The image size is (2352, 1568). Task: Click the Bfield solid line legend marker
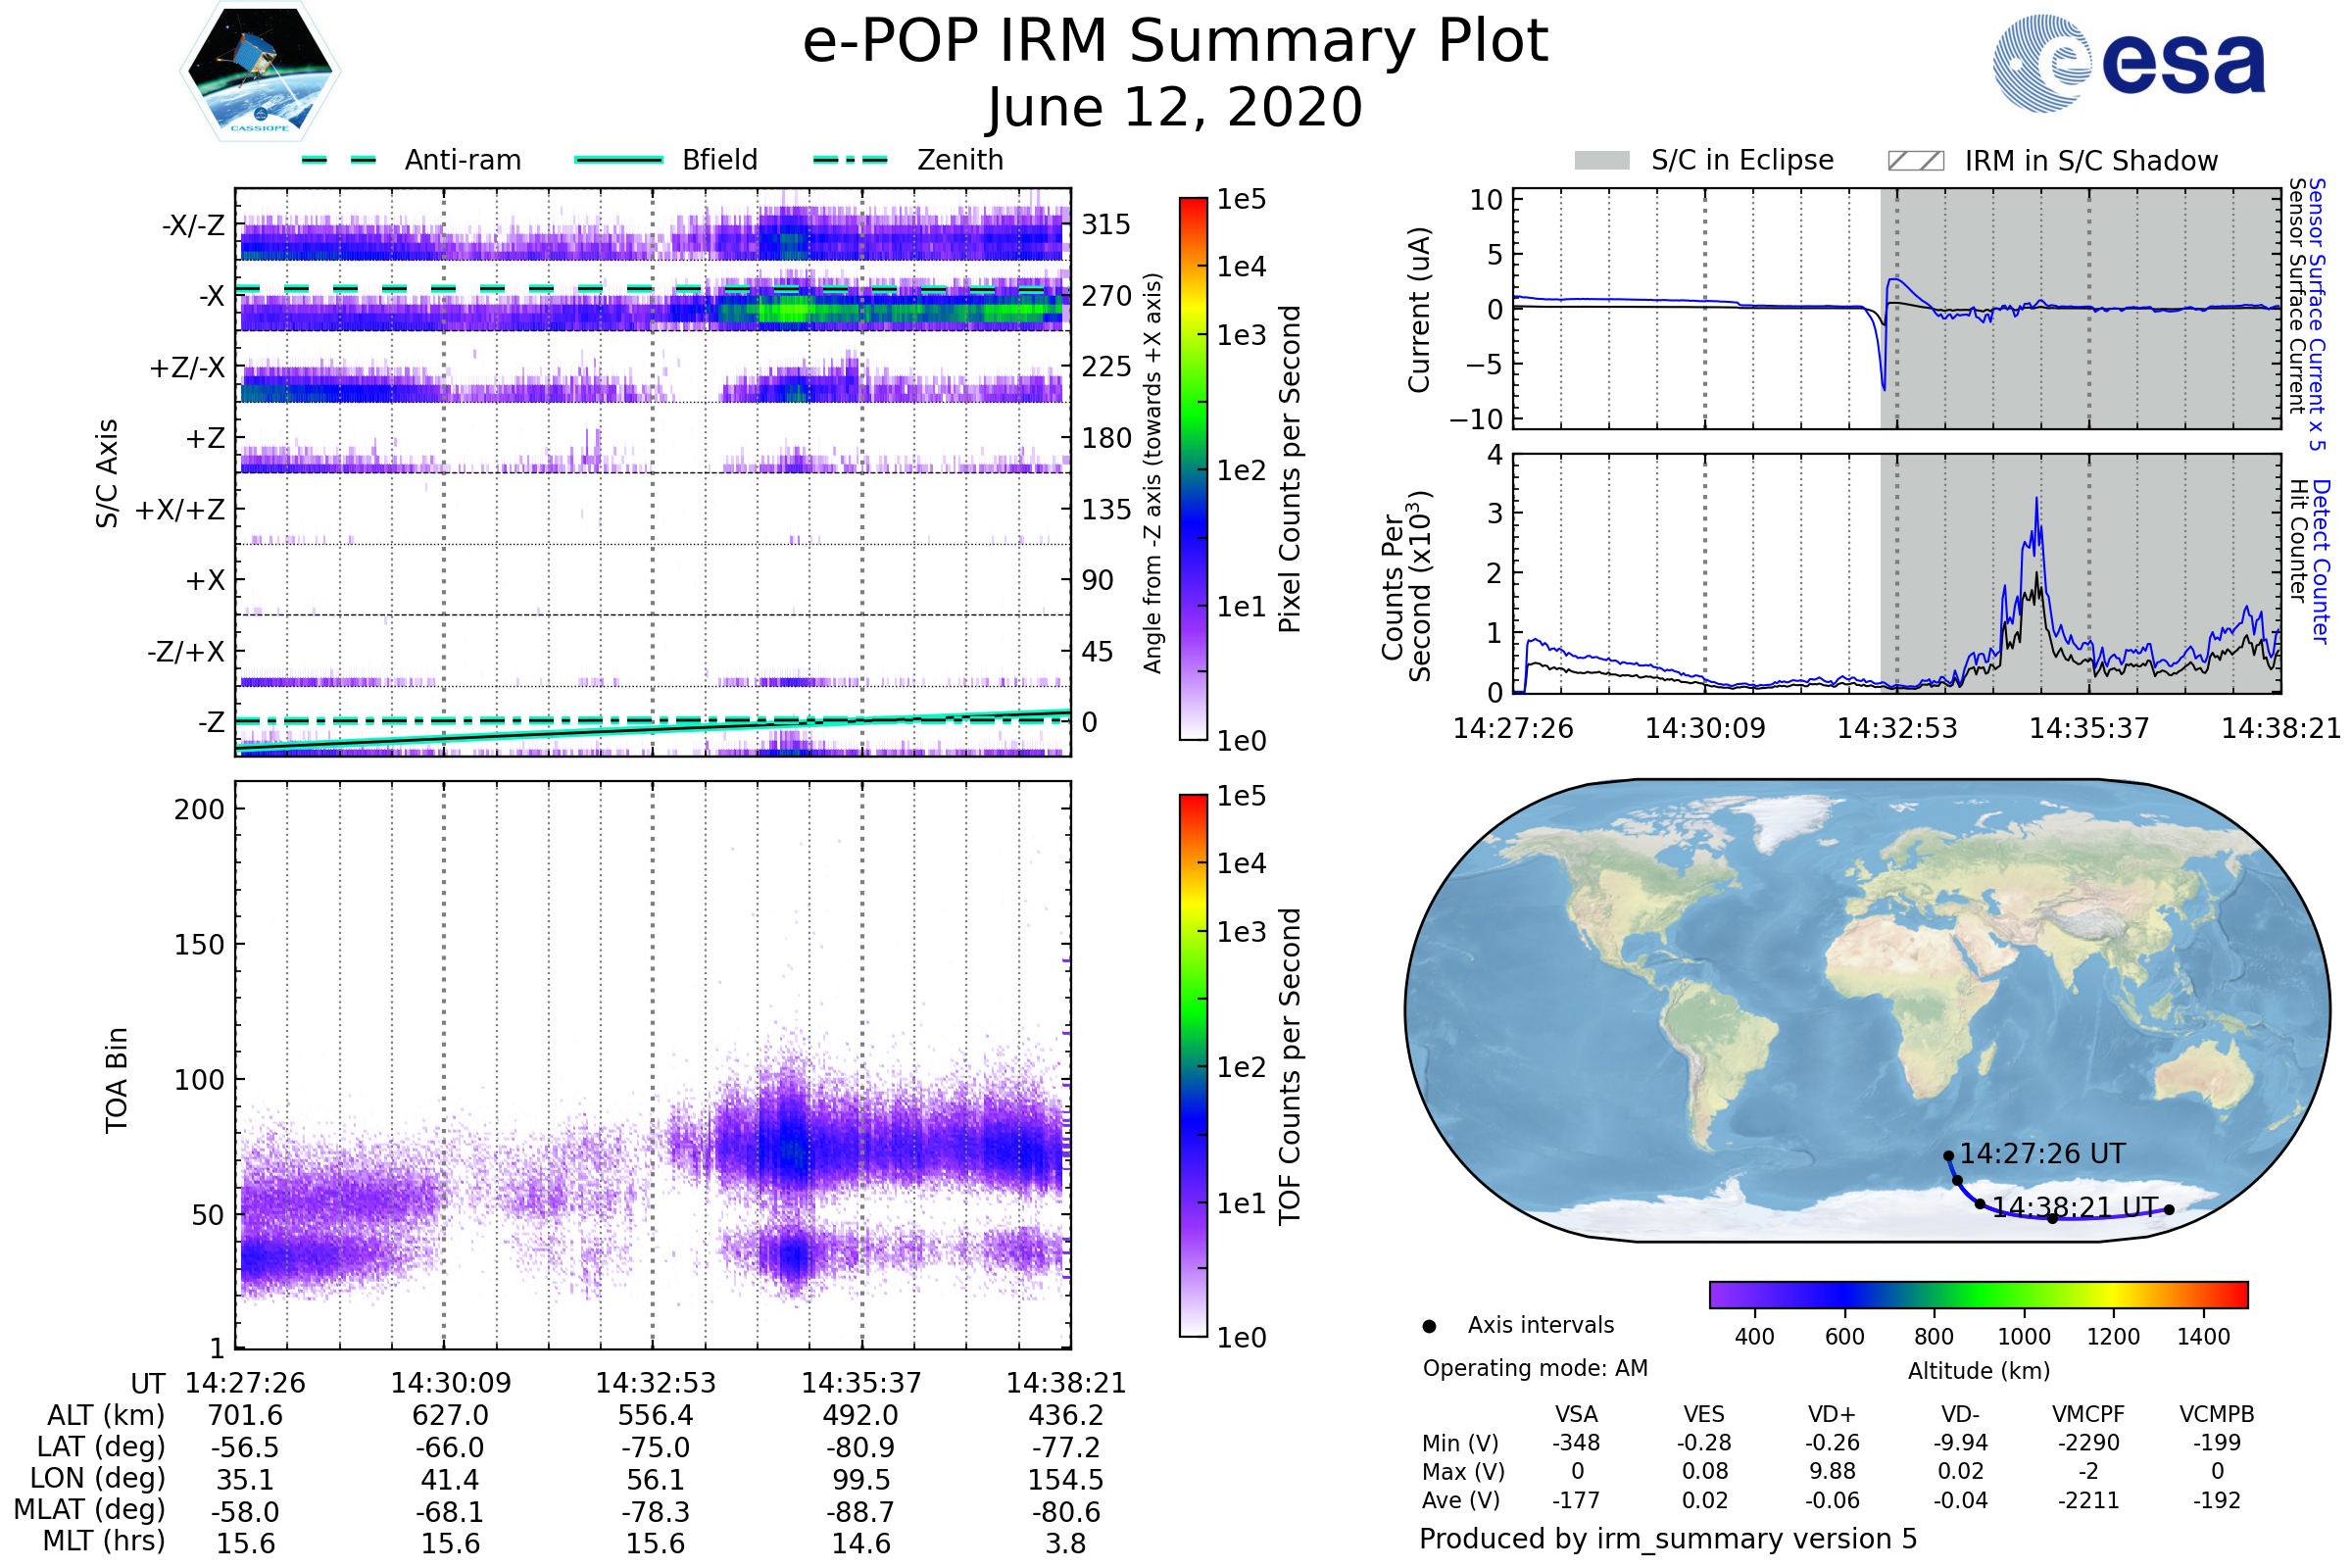pyautogui.click(x=618, y=160)
